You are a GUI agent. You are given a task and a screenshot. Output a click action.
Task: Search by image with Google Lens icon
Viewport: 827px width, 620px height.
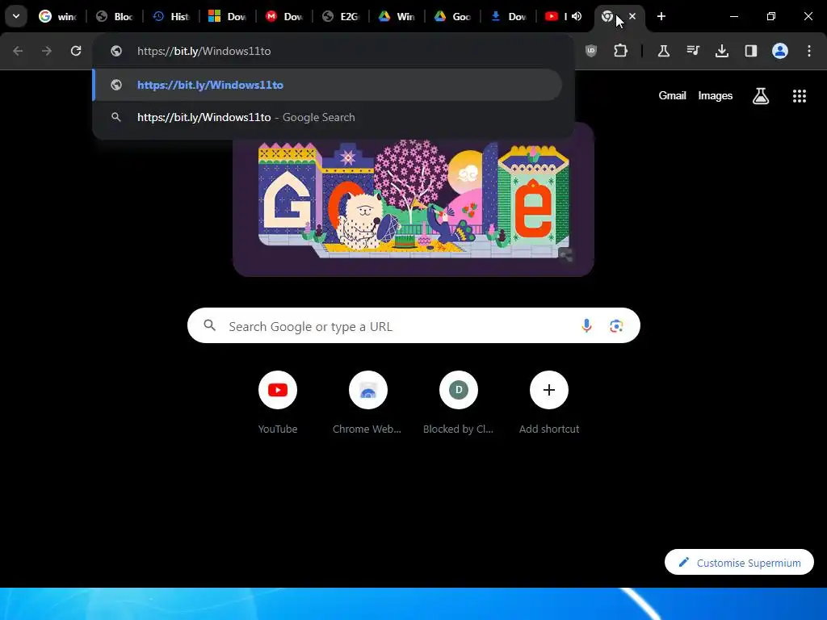(x=616, y=326)
